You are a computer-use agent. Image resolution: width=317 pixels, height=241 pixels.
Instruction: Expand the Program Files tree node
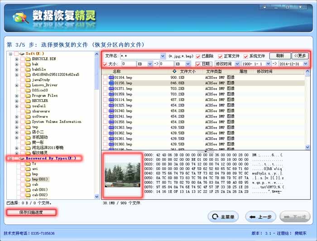pyautogui.click(x=17, y=96)
